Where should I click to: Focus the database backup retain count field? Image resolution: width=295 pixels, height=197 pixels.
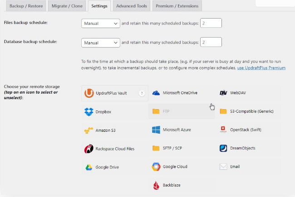(x=211, y=42)
